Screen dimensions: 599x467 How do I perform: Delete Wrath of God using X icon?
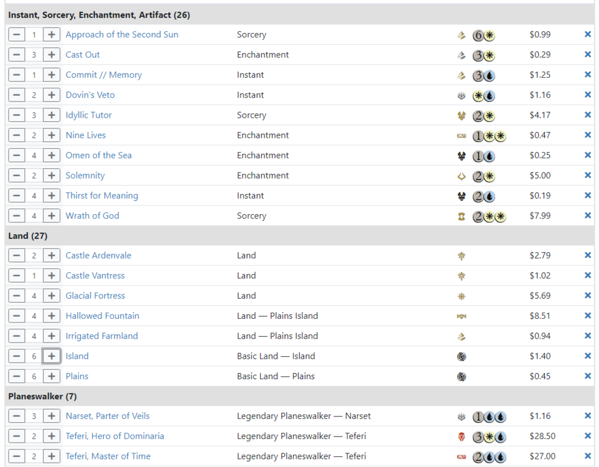click(x=587, y=215)
